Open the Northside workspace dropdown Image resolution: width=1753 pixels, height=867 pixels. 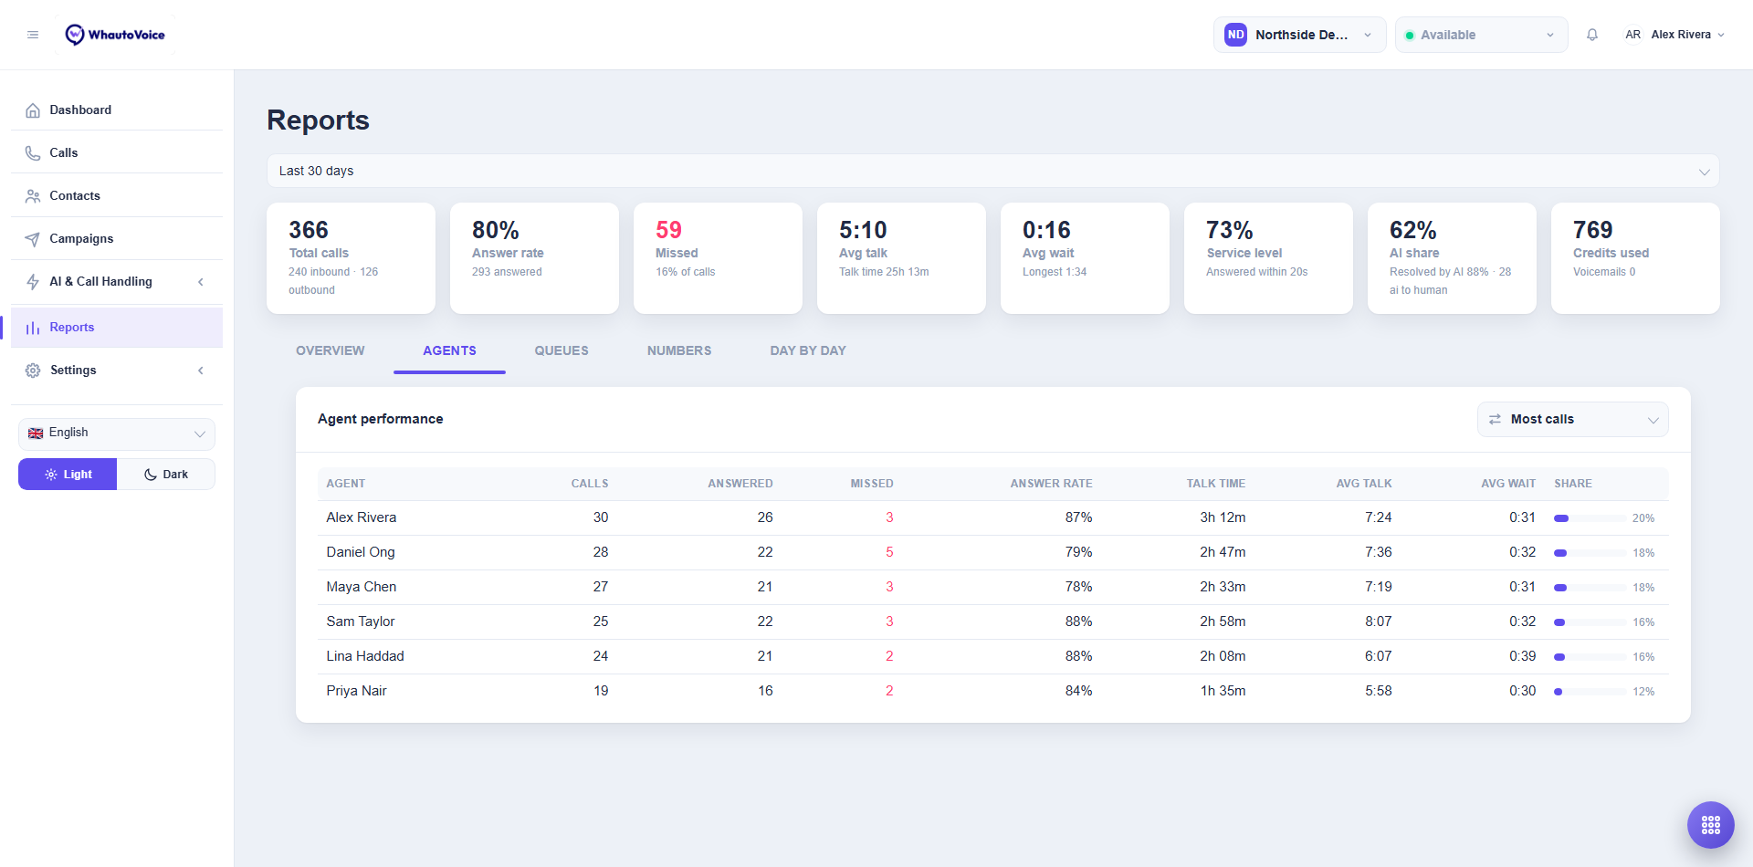point(1299,35)
